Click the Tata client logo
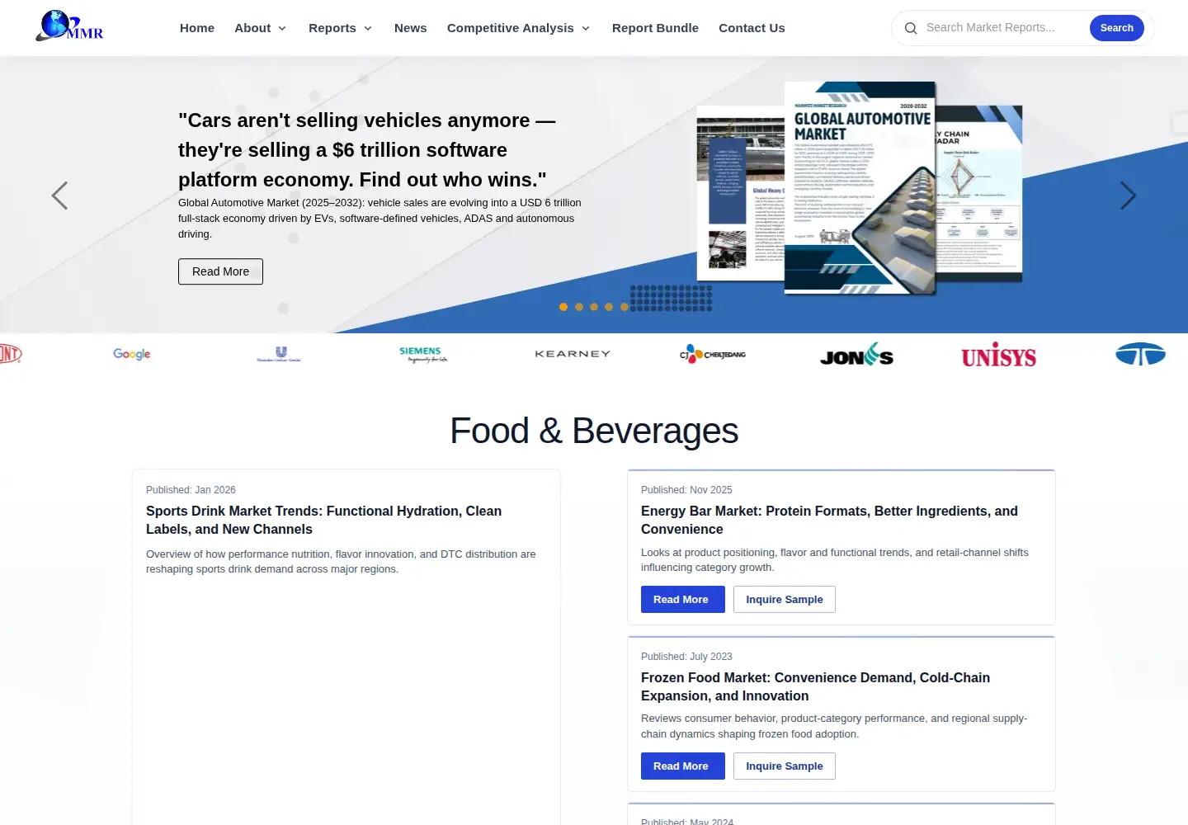Viewport: 1188px width, 825px height. click(x=1140, y=354)
